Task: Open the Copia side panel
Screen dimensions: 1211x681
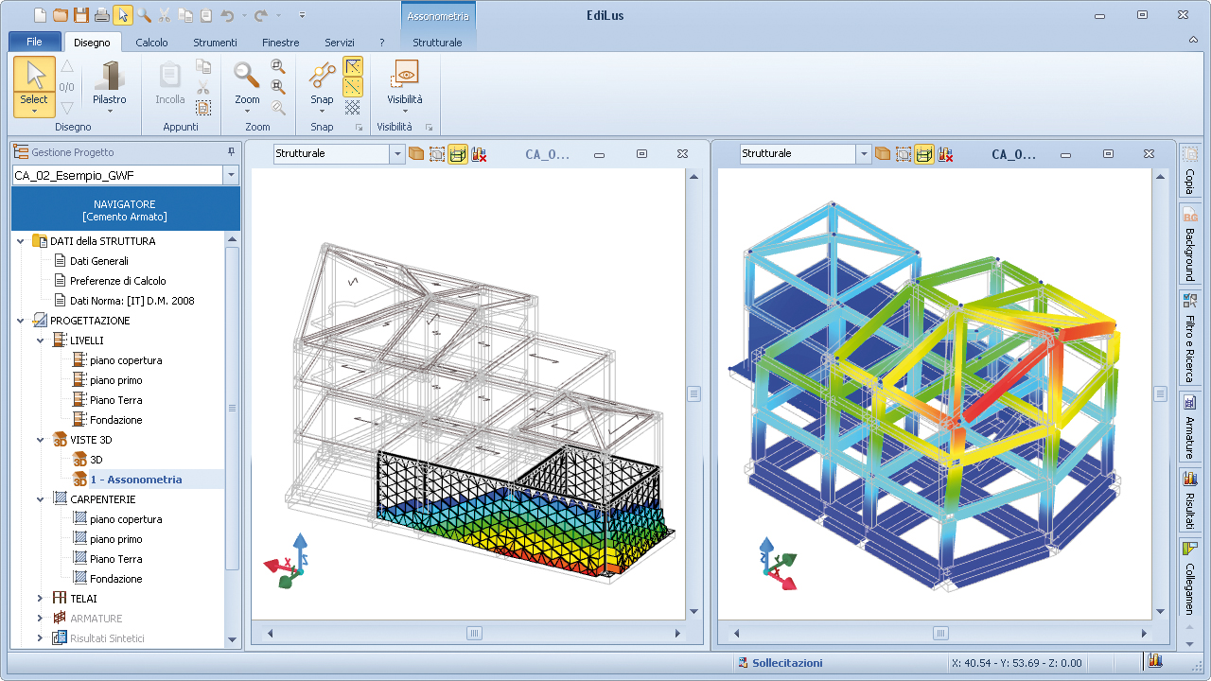Action: (1189, 171)
